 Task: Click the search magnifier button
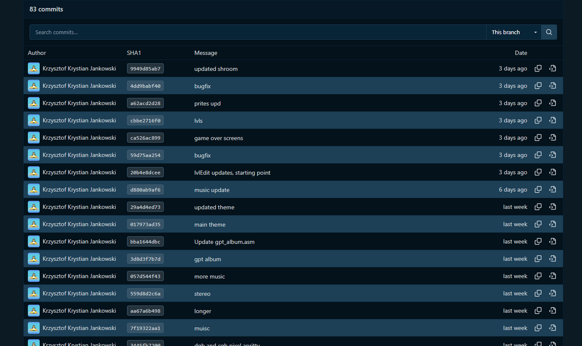tap(549, 32)
